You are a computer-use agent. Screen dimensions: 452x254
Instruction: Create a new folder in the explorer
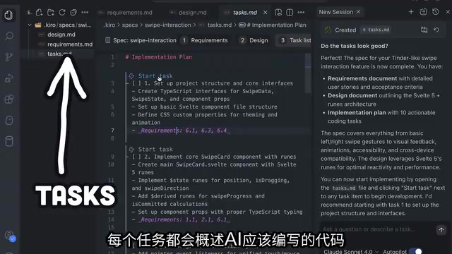point(51,13)
